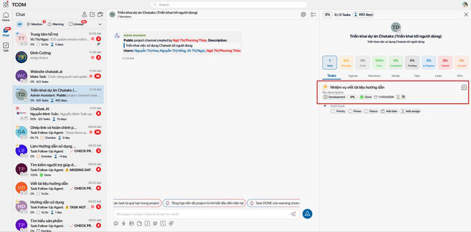This screenshot has width=471, height=232.
Task: Click the microphone voice message icon
Action: click(124, 224)
